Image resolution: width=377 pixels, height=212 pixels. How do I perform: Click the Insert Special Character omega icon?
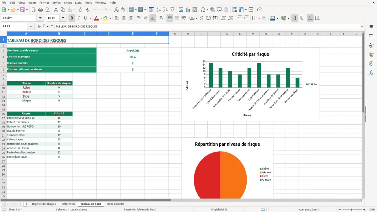pyautogui.click(x=203, y=10)
